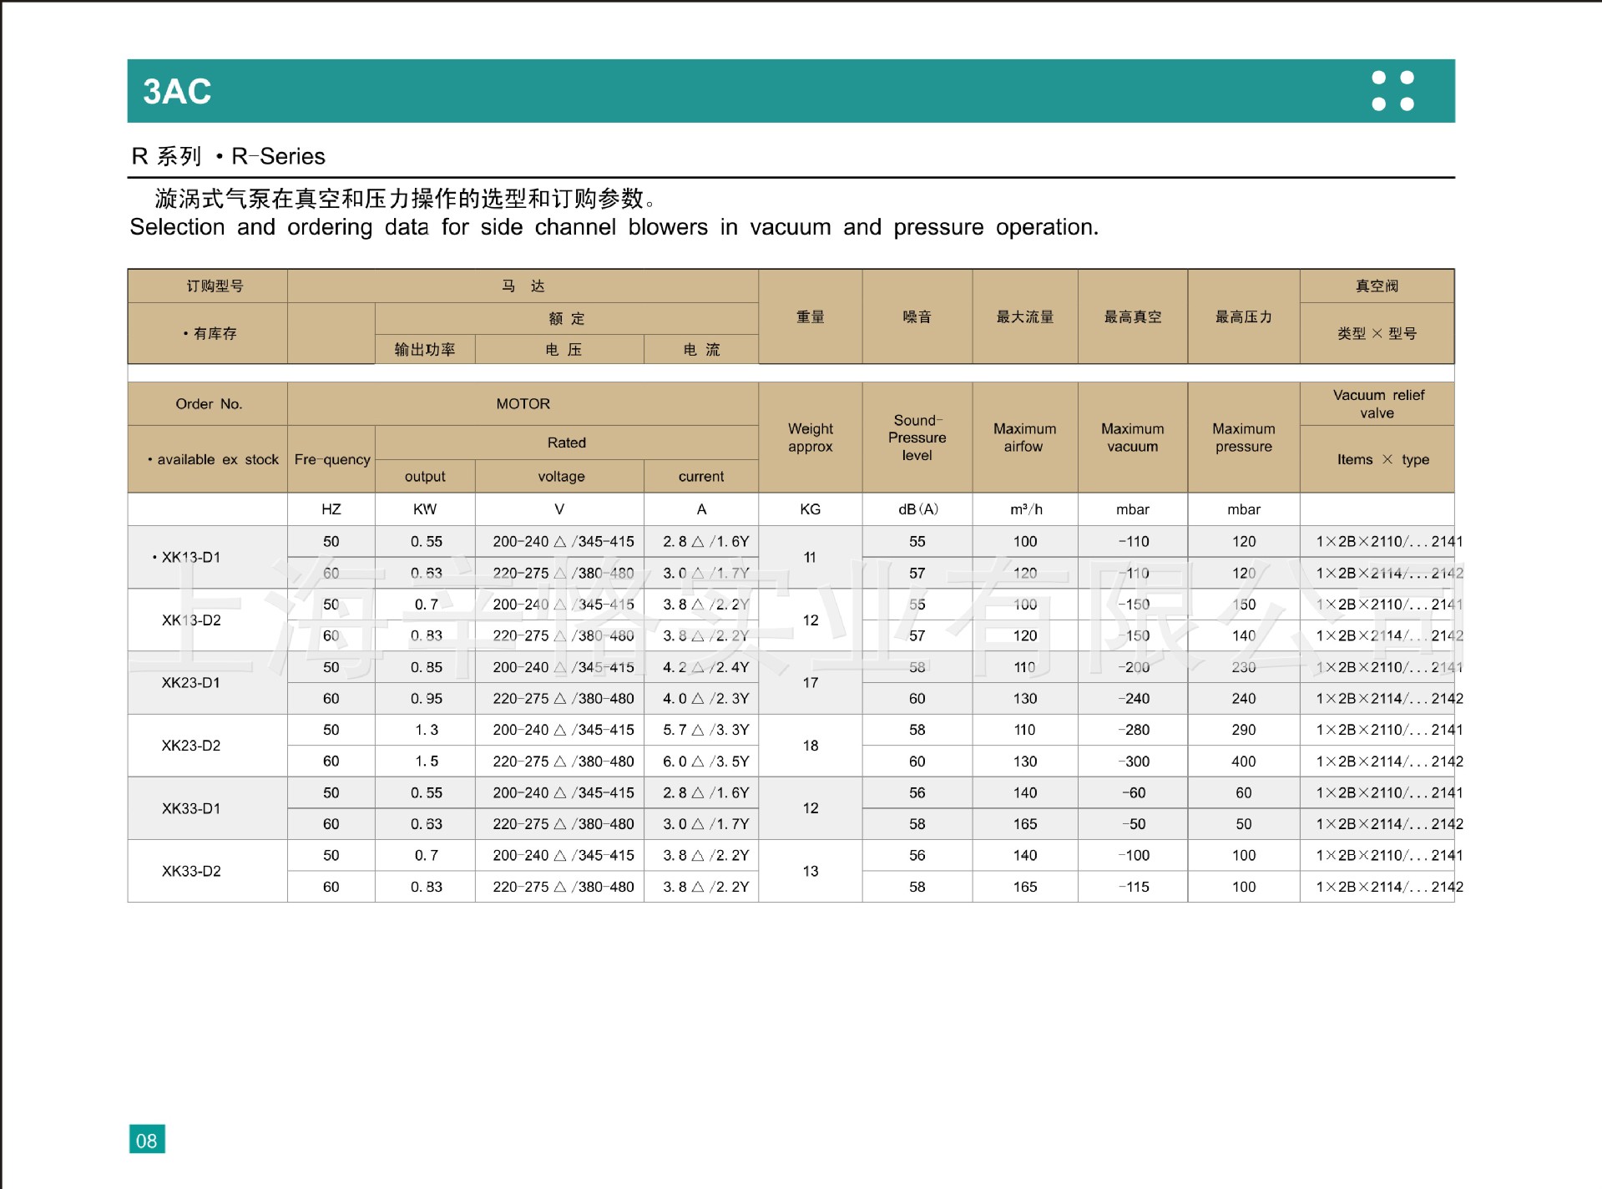The width and height of the screenshot is (1602, 1189).
Task: Click maximum vacuum value '-240'
Action: coord(1134,699)
